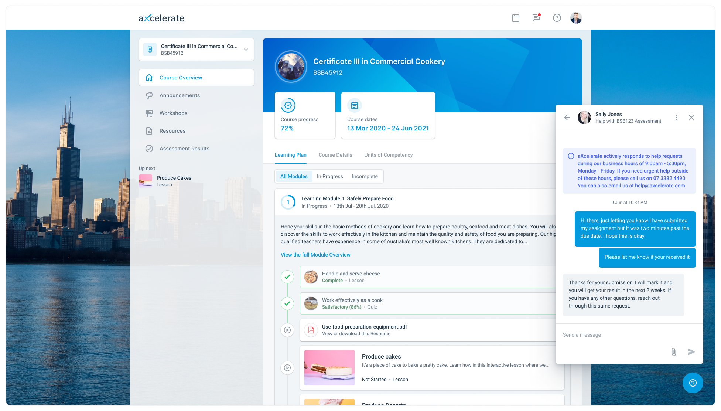
Task: Click the attachment paperclip icon
Action: pos(674,352)
